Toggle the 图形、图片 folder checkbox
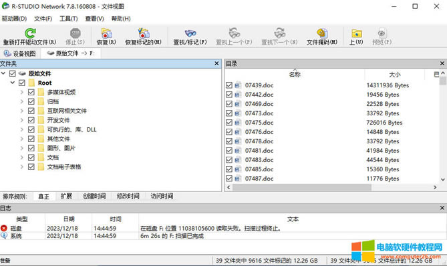This screenshot has height=266, width=447. click(x=31, y=148)
